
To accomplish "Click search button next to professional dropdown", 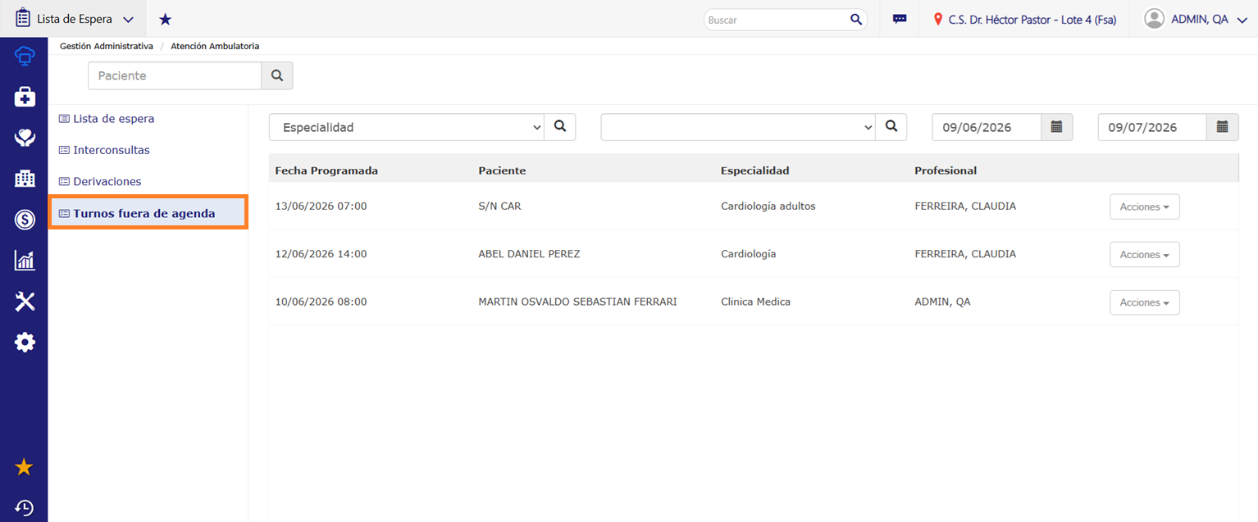I will click(891, 127).
